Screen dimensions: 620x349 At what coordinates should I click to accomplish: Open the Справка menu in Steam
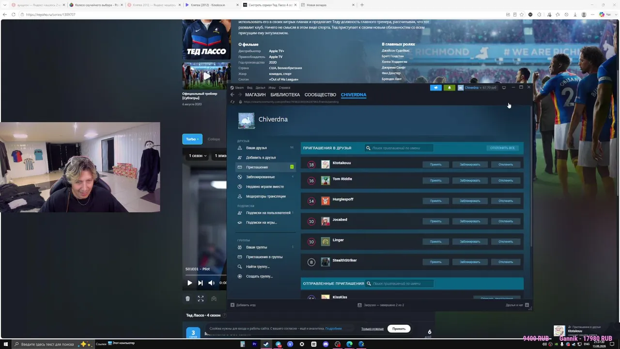(x=284, y=88)
